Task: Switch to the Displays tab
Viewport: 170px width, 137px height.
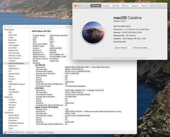Action: point(106,6)
